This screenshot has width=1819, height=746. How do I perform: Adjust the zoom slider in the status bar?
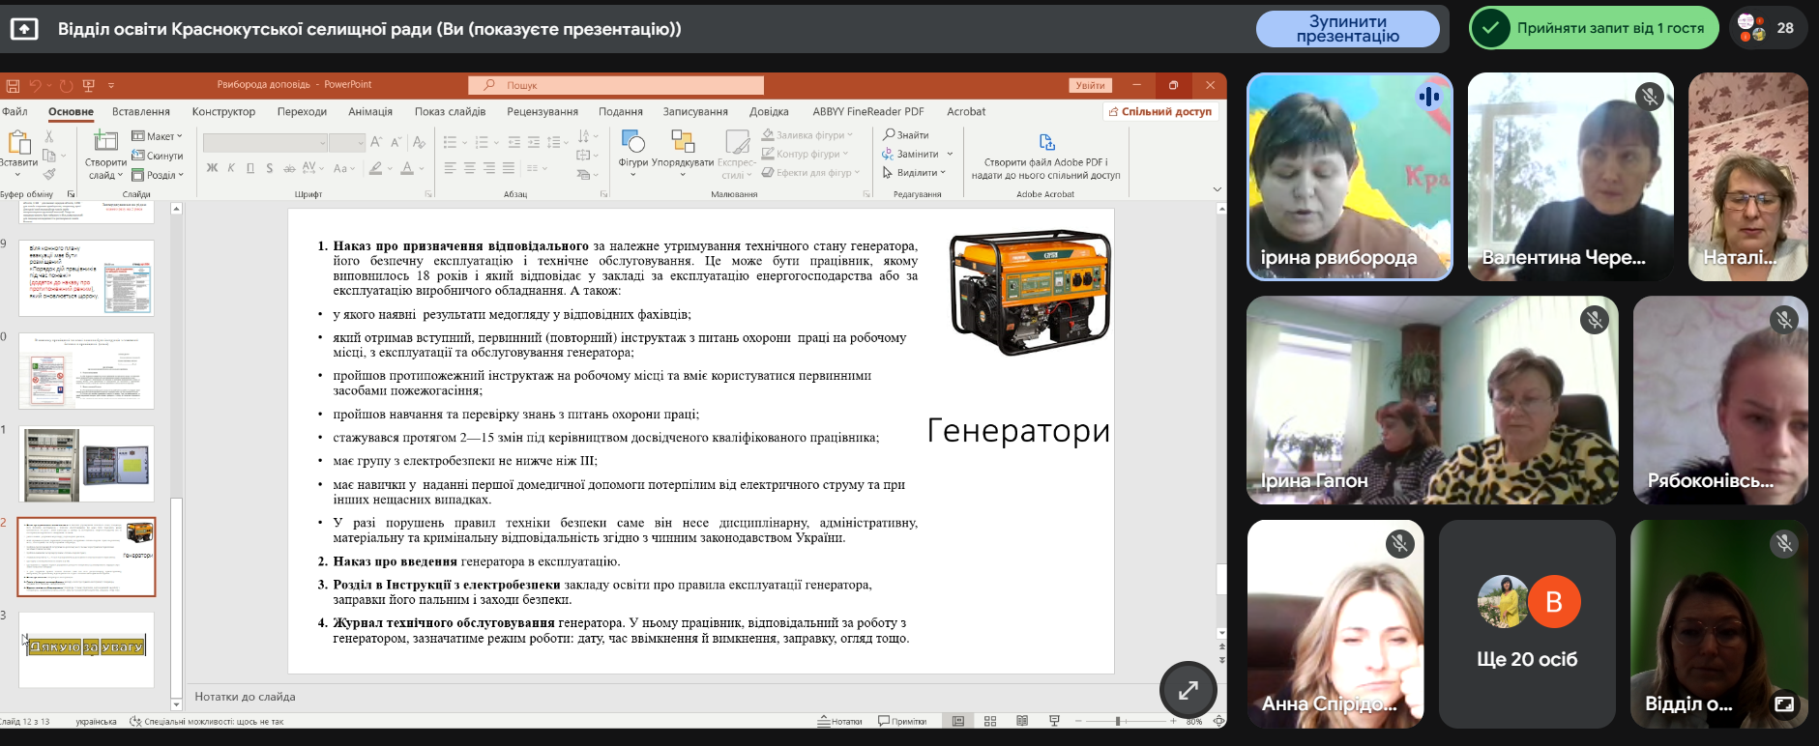pos(1118,721)
